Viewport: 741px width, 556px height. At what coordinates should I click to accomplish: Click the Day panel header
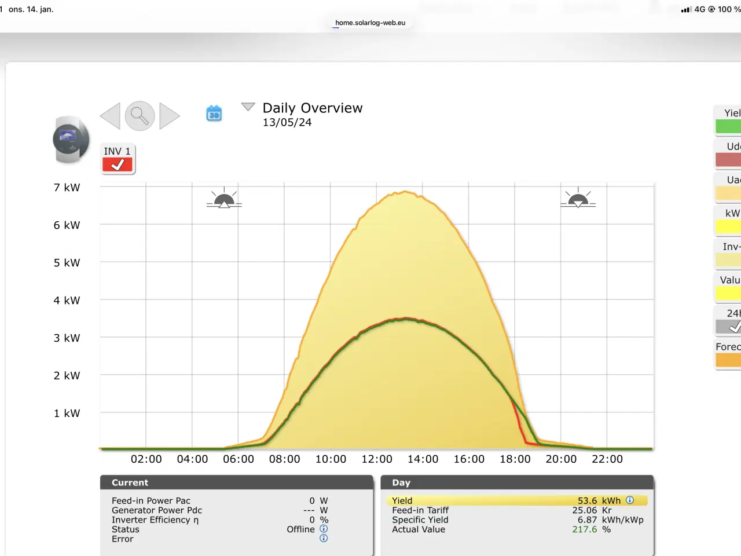517,482
